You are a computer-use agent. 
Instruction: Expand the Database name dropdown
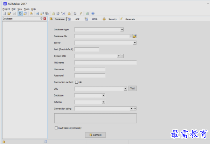pos(103,95)
